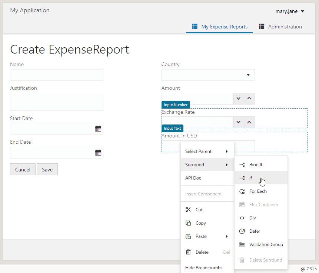Screen dimensions: 319x273
Task: Click the Start Date calendar icon
Action: pos(98,129)
